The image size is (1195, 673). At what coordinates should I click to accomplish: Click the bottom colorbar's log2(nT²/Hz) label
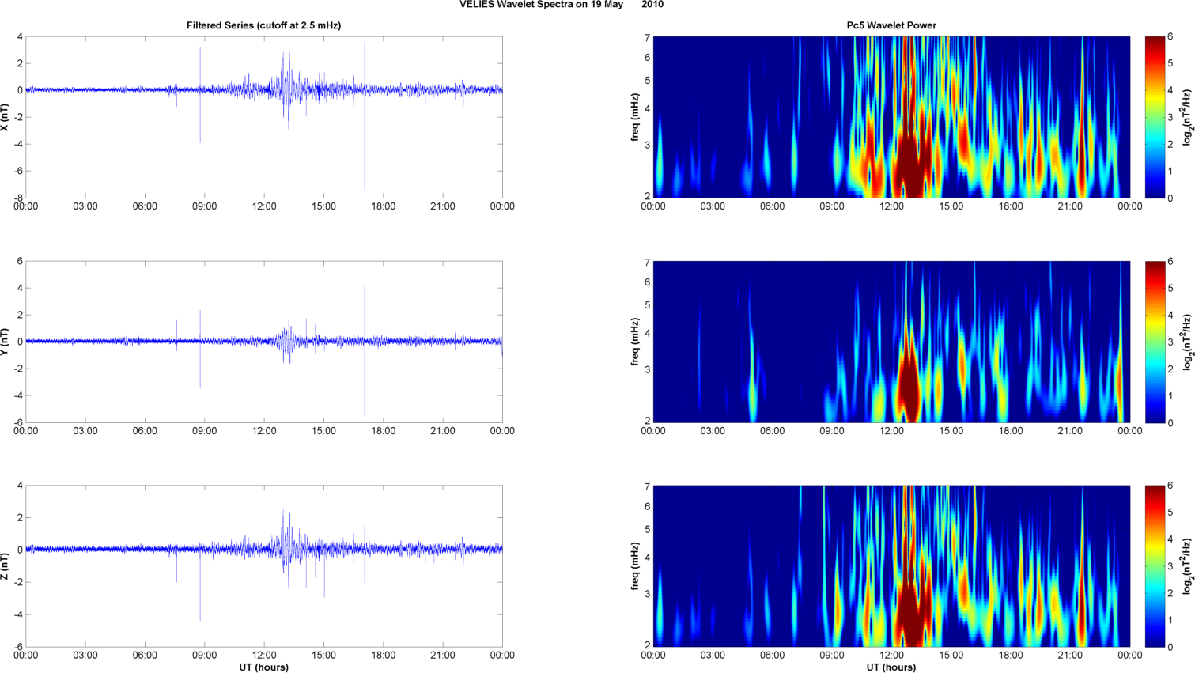[1188, 566]
